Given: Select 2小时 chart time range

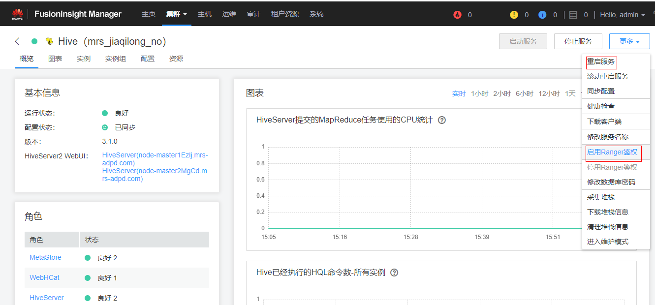Looking at the screenshot, I should 502,93.
